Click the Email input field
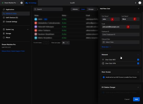 (x=120, y=27)
